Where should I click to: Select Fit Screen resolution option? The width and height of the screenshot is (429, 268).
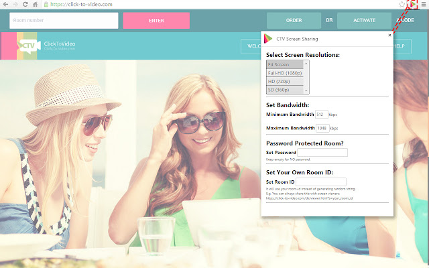(x=285, y=64)
